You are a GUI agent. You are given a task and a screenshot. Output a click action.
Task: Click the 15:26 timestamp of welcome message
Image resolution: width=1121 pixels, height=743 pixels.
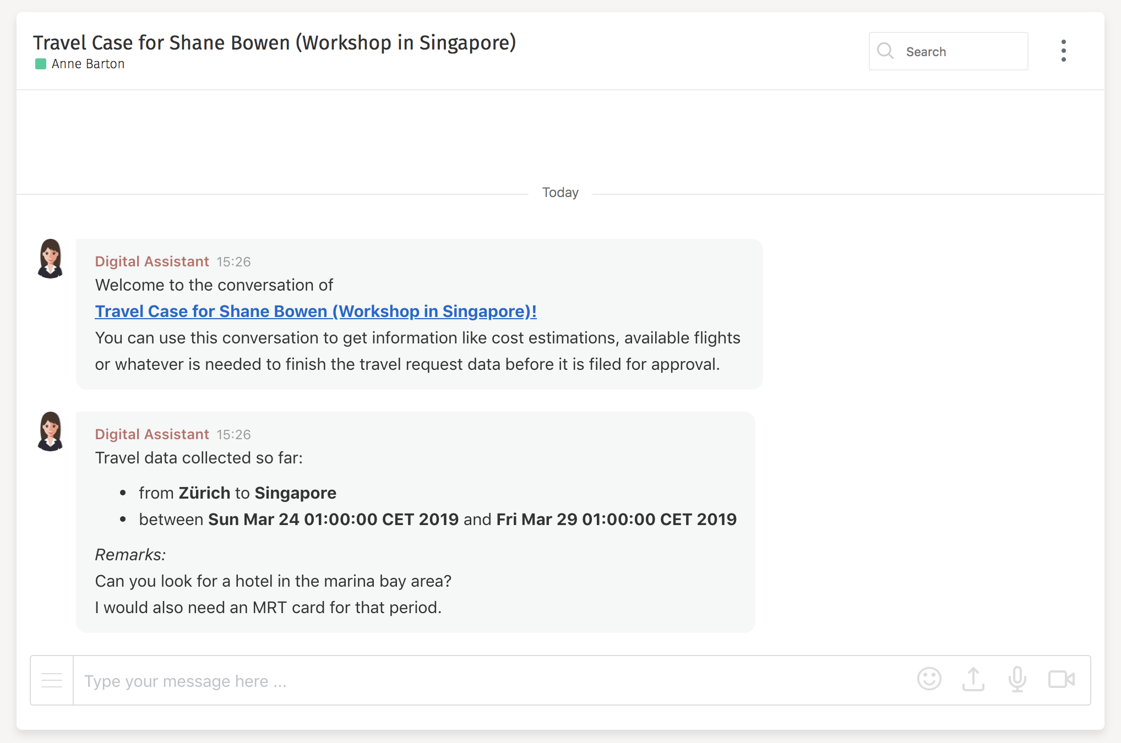coord(233,262)
